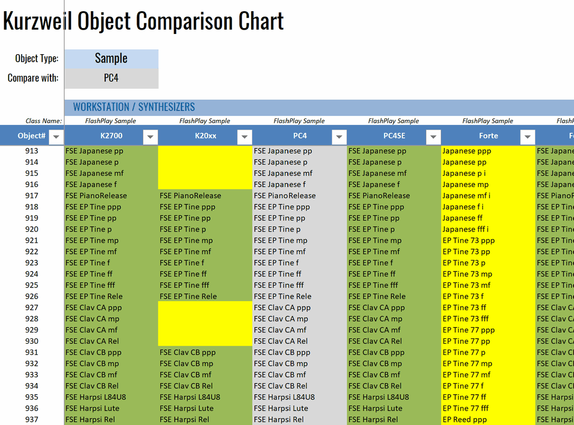Select the Compare with: label
Viewport: 574px width, 425px height.
coord(33,78)
